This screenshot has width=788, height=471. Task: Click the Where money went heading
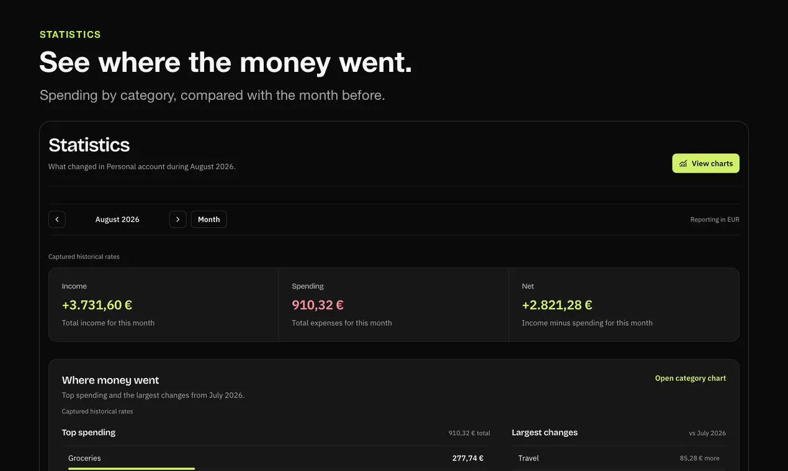[x=110, y=380]
